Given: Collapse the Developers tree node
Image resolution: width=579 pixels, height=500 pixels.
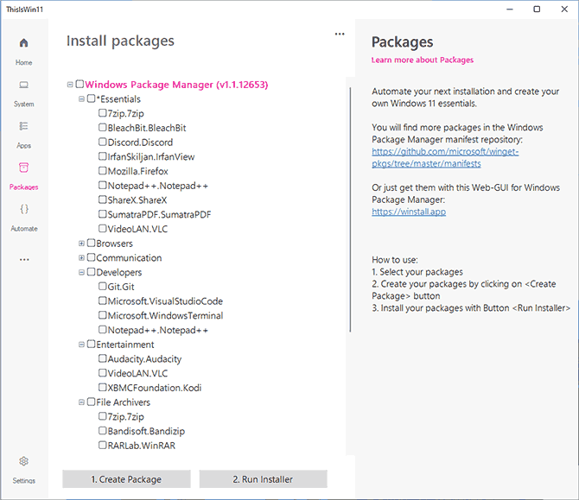Looking at the screenshot, I should (81, 272).
